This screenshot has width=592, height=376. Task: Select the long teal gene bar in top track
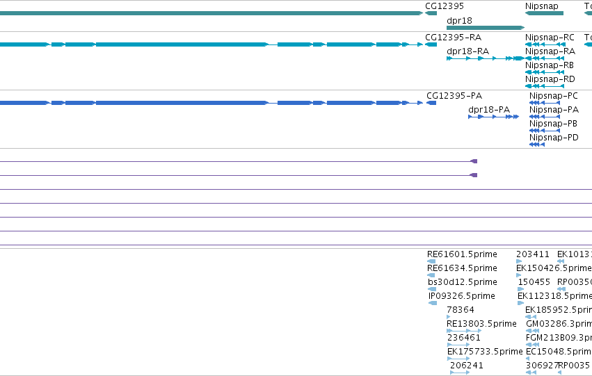pyautogui.click(x=211, y=13)
